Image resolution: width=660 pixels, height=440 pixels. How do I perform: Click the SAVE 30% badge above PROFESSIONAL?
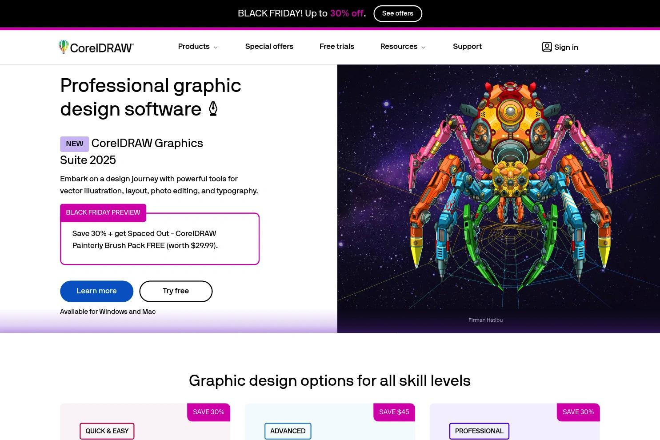pos(578,412)
